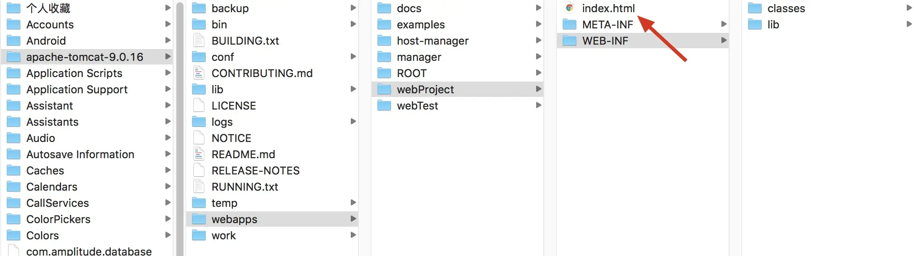Click the README.md file icon
Screen dimensions: 914x256
coord(199,154)
